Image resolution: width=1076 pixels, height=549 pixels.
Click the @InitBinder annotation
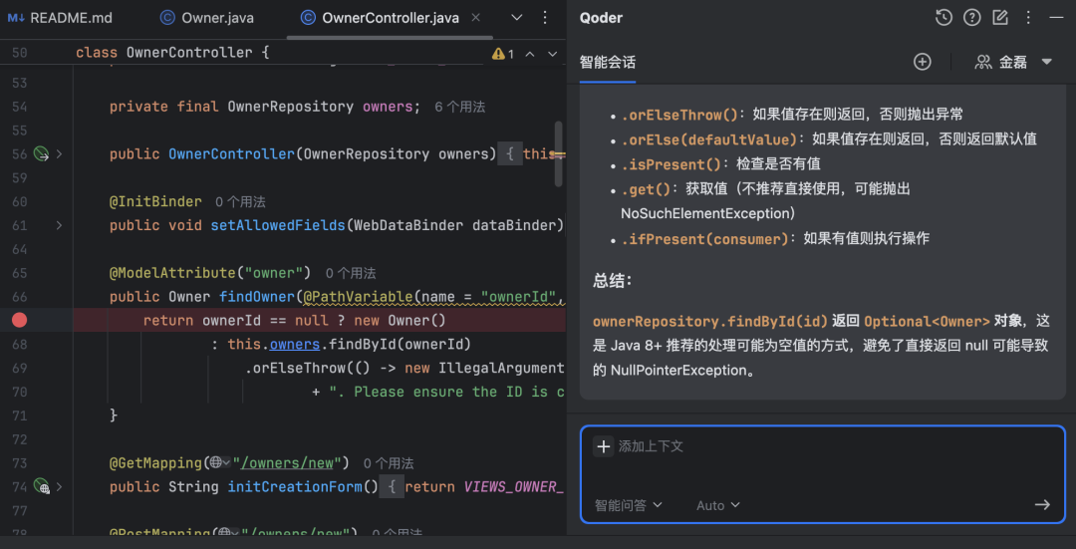(x=155, y=201)
